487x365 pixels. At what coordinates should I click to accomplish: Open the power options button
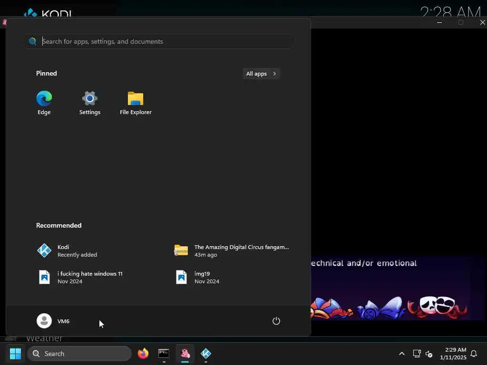pos(276,321)
